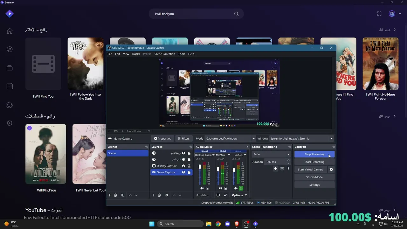Adjust the Mic/Aux volume slider

[x=218, y=169]
